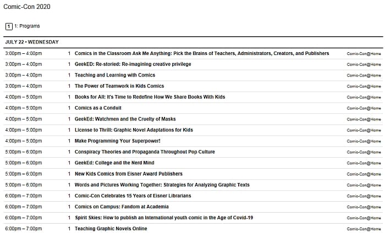This screenshot has height=233, width=385.
Task: Click Comic-Con@Home location in first row
Action: point(364,54)
